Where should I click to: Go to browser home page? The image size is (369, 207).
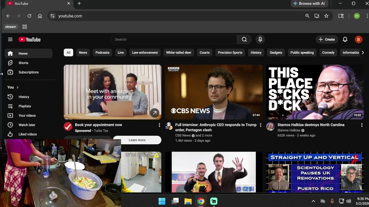40,16
